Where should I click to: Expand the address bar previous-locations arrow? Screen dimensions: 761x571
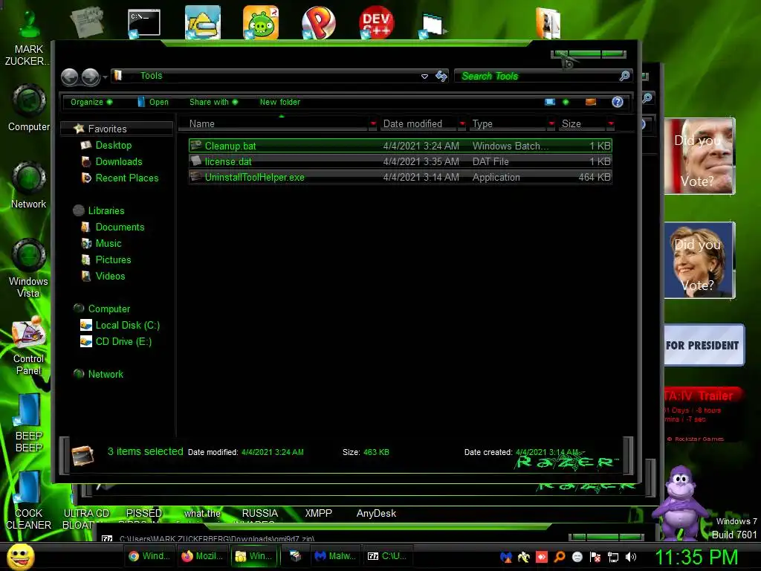tap(424, 77)
